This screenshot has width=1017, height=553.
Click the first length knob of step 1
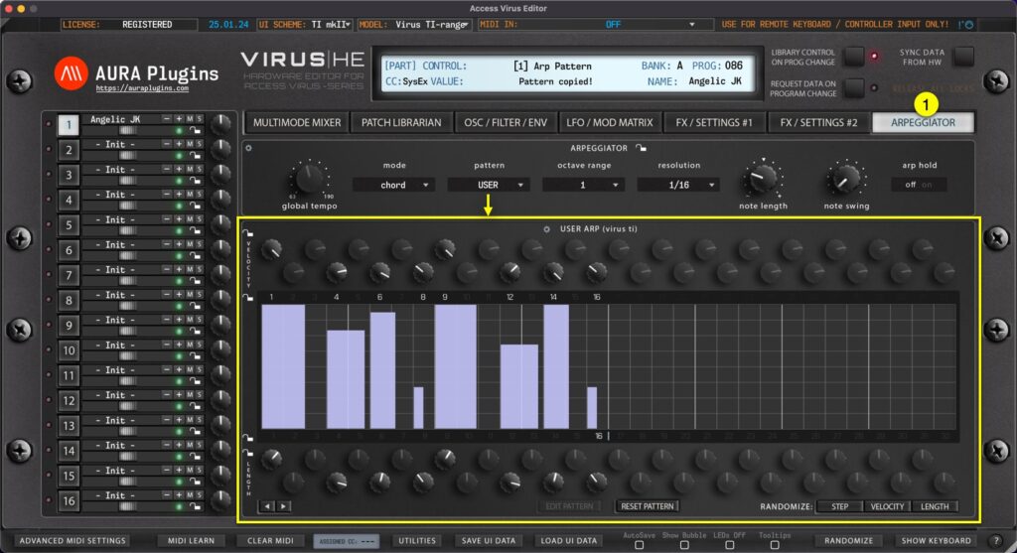coord(272,459)
